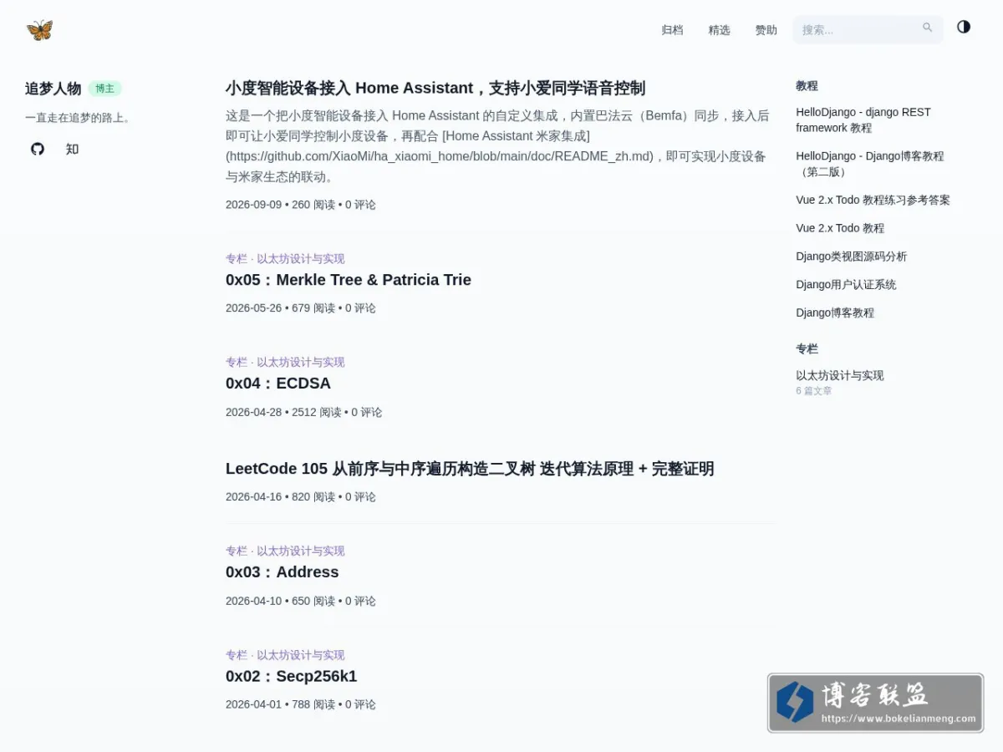Click the 教程 sidebar heading
1003x752 pixels.
coord(807,85)
